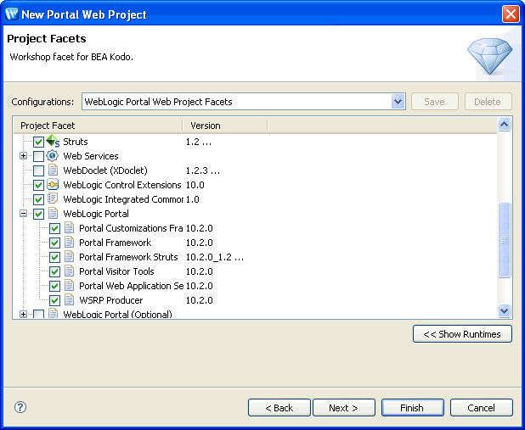Click the Save configuration button
The width and height of the screenshot is (525, 430).
tap(435, 101)
